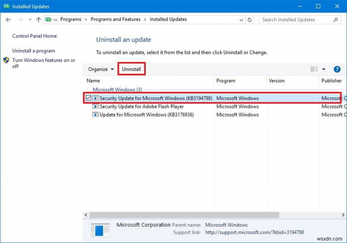Click icon of Adobe Flash Player update
This screenshot has width=347, height=243.
tap(95, 107)
